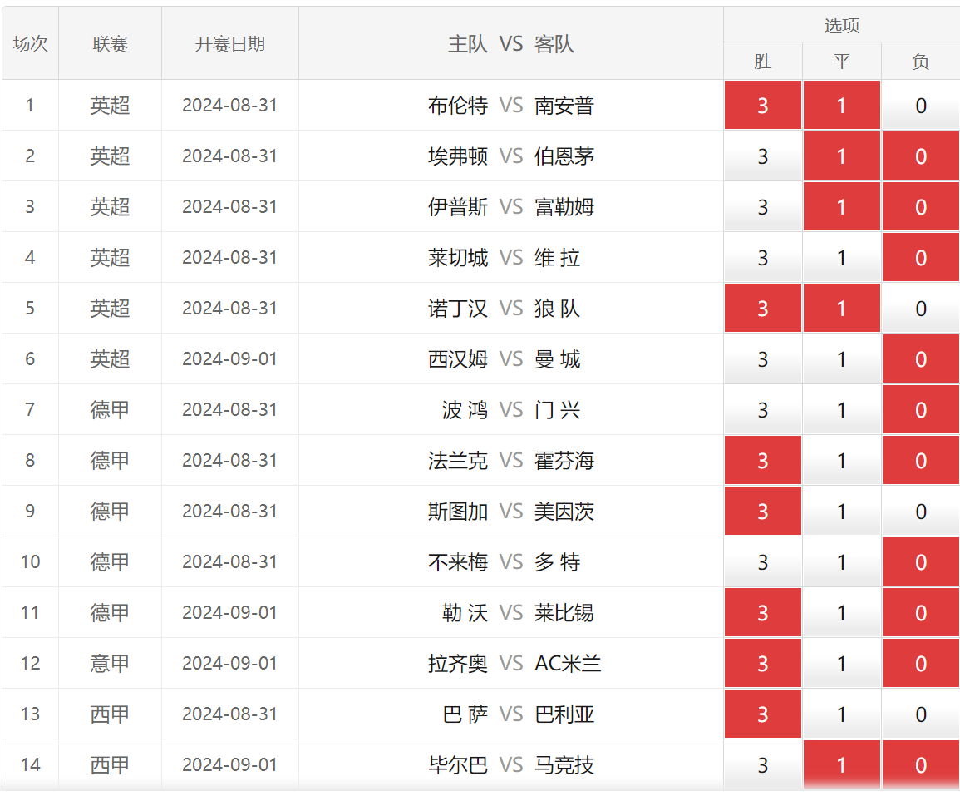Image resolution: width=960 pixels, height=796 pixels.
Task: Select win option 3 for 伊普斯 vs 富勒姆
Action: (762, 206)
